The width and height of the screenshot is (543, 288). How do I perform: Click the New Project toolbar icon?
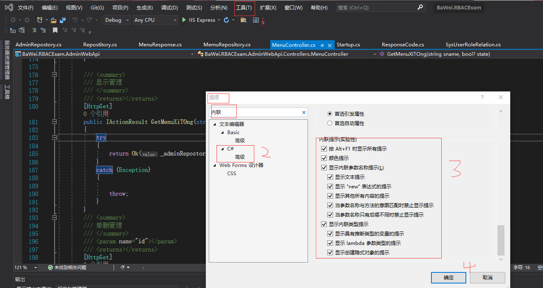click(x=39, y=20)
